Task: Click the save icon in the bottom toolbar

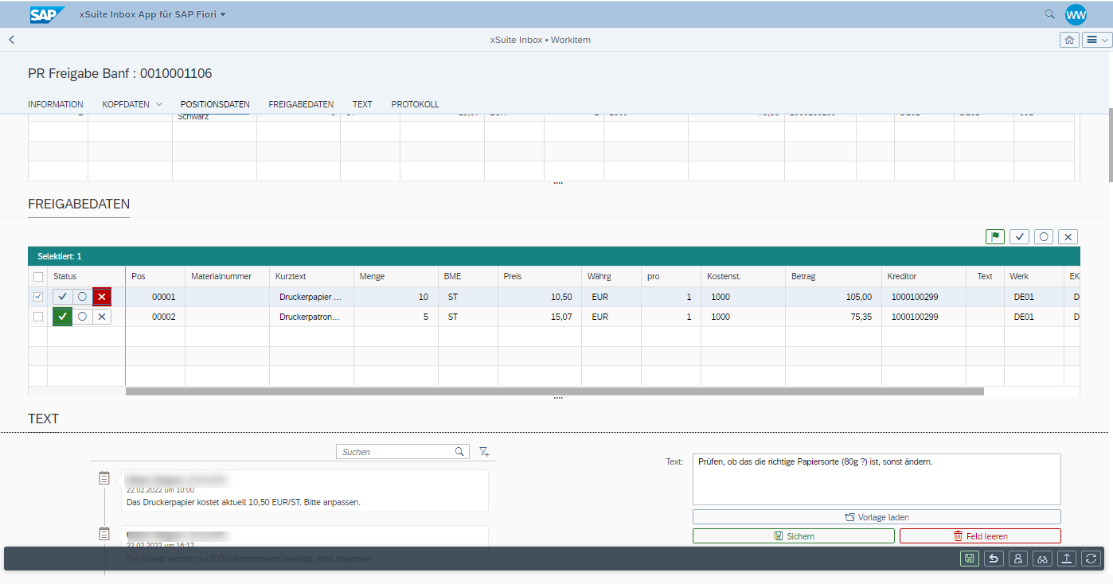Action: (x=969, y=559)
